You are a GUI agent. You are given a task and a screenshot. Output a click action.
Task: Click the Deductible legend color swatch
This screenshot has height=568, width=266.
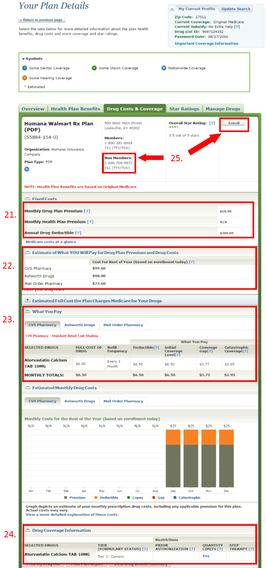pos(96,498)
